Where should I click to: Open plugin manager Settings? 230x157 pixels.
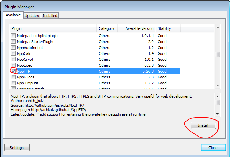17,148
